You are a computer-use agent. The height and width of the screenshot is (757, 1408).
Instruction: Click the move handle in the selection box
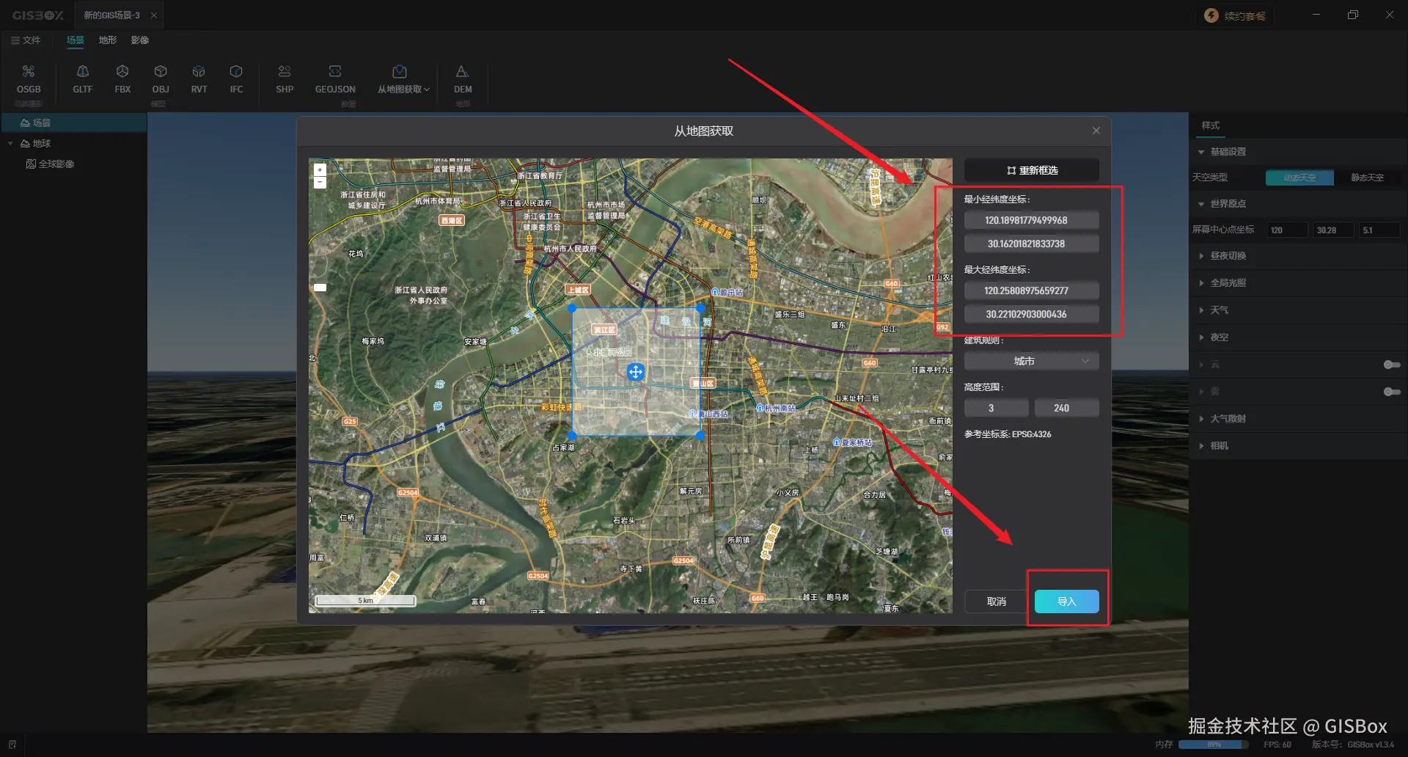pos(636,372)
